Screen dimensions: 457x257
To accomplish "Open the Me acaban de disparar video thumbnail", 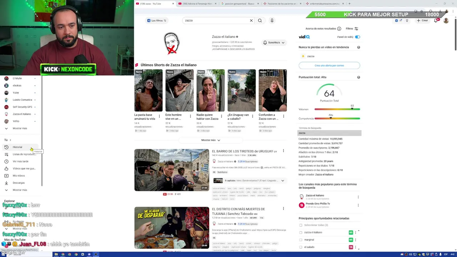I will point(172,228).
